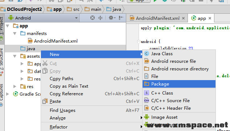The image size is (230, 131).
Task: Open the app run configuration dropdown
Action: pos(139,1)
